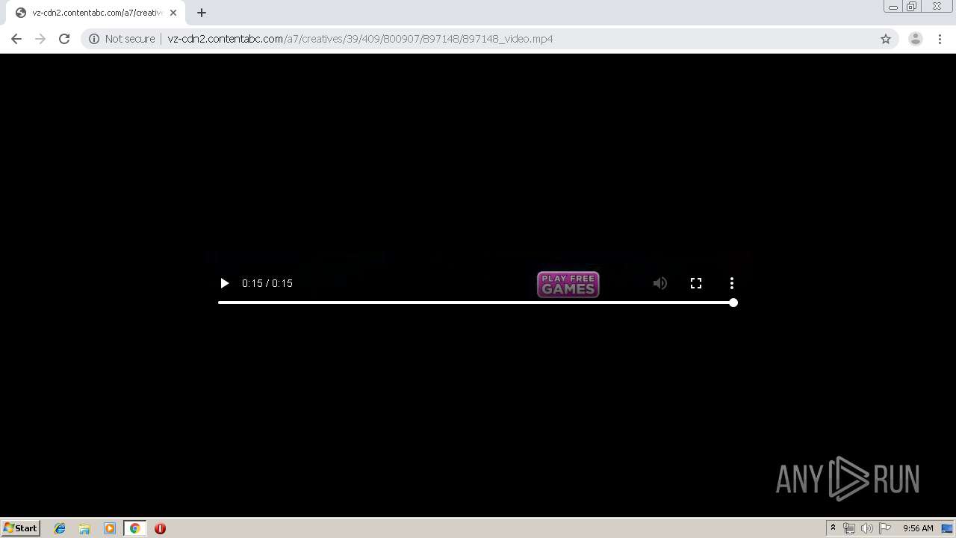Image resolution: width=956 pixels, height=538 pixels.
Task: Open Chrome's three-dot main menu
Action: (x=940, y=39)
